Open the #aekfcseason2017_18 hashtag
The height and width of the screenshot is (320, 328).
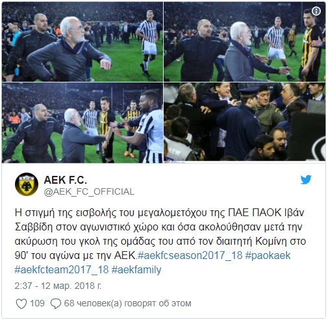point(190,255)
